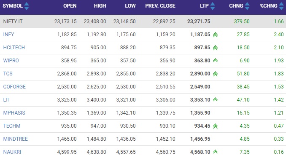Image resolution: width=286 pixels, height=158 pixels.
Task: Open the HCLTECH stock link
Action: click(x=14, y=48)
